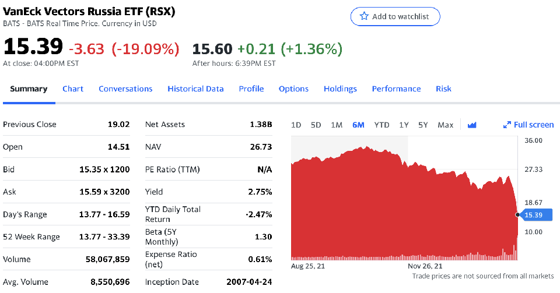
Task: Select the 1D chart range
Action: 296,125
